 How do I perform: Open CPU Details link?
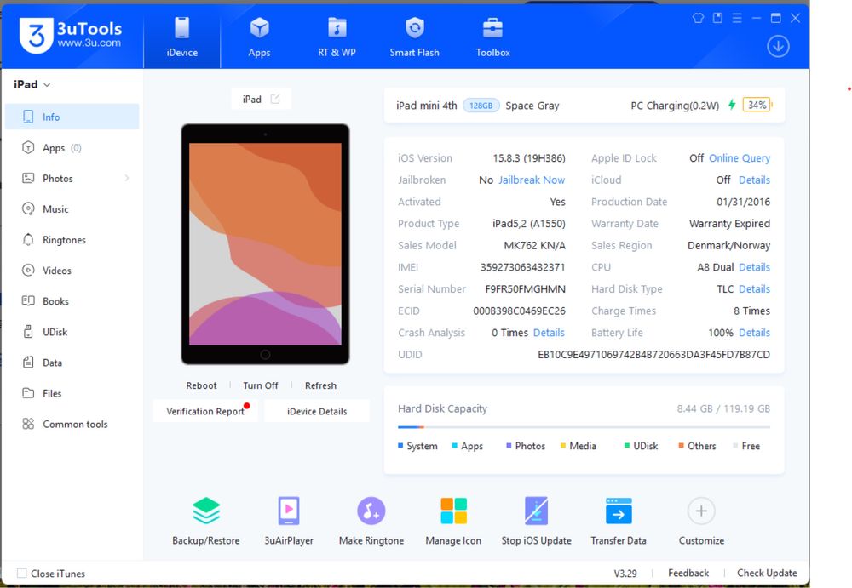754,267
